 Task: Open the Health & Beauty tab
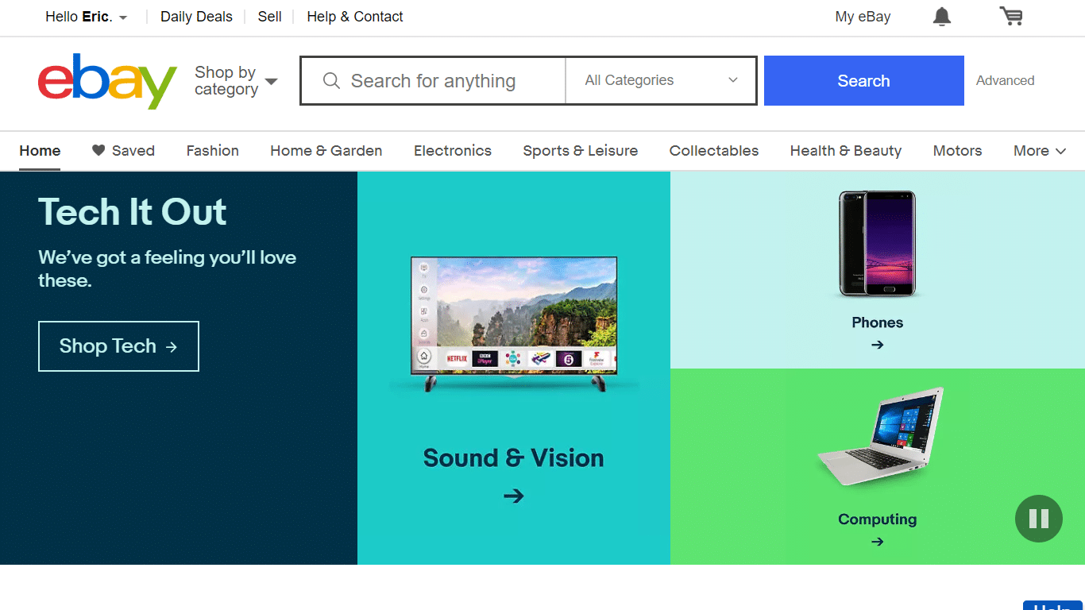846,151
